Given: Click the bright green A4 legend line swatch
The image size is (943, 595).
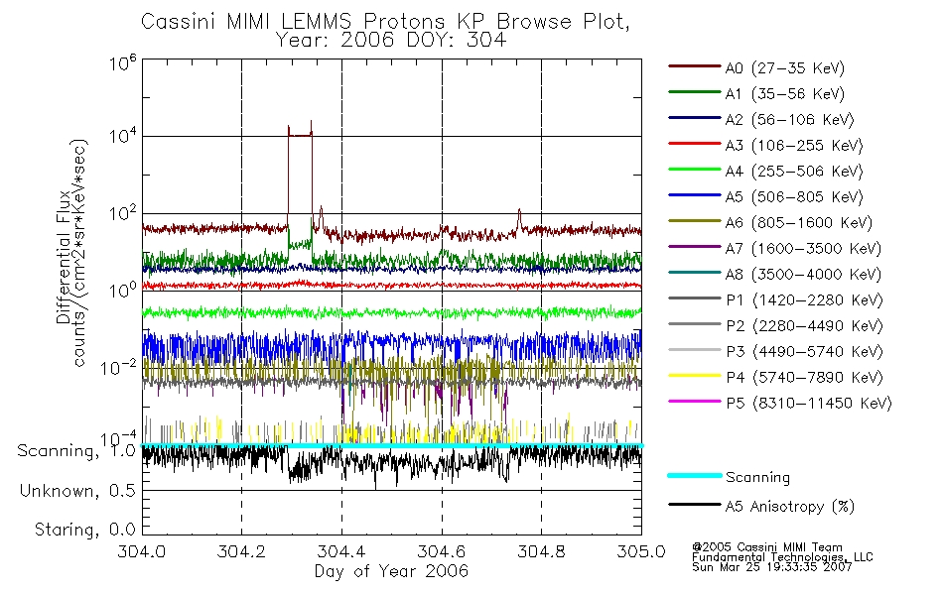Looking at the screenshot, I should [694, 170].
